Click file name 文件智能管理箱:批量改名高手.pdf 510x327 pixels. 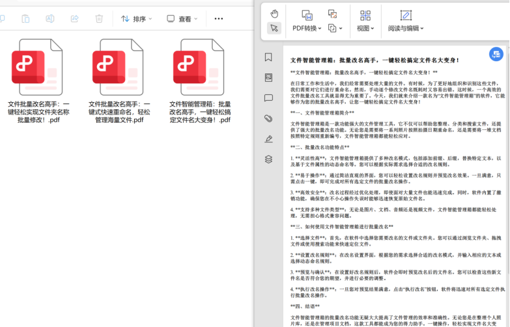200,112
